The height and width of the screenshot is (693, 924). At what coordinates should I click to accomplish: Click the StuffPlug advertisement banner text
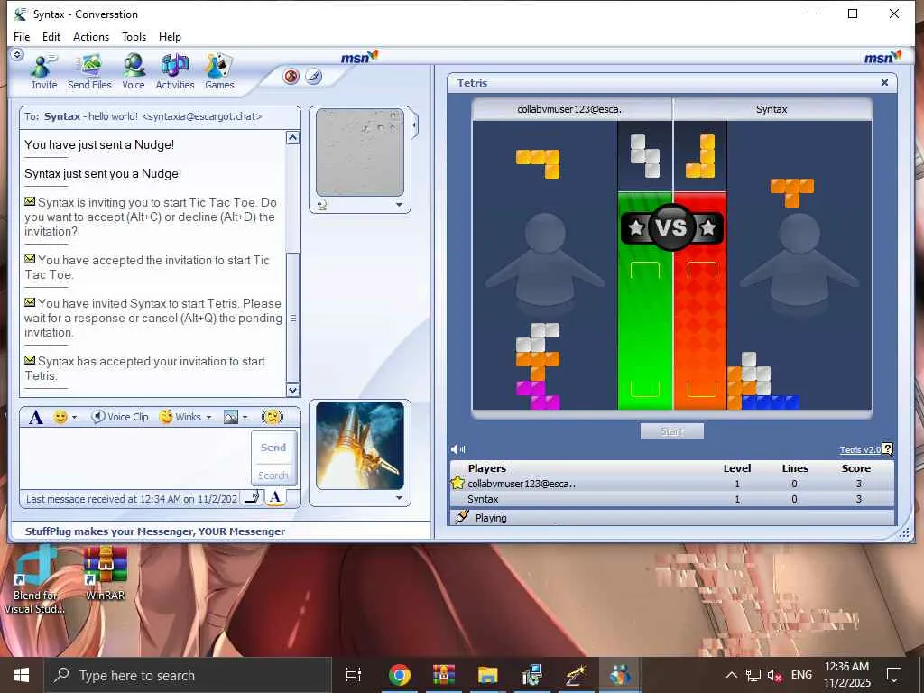pyautogui.click(x=155, y=531)
